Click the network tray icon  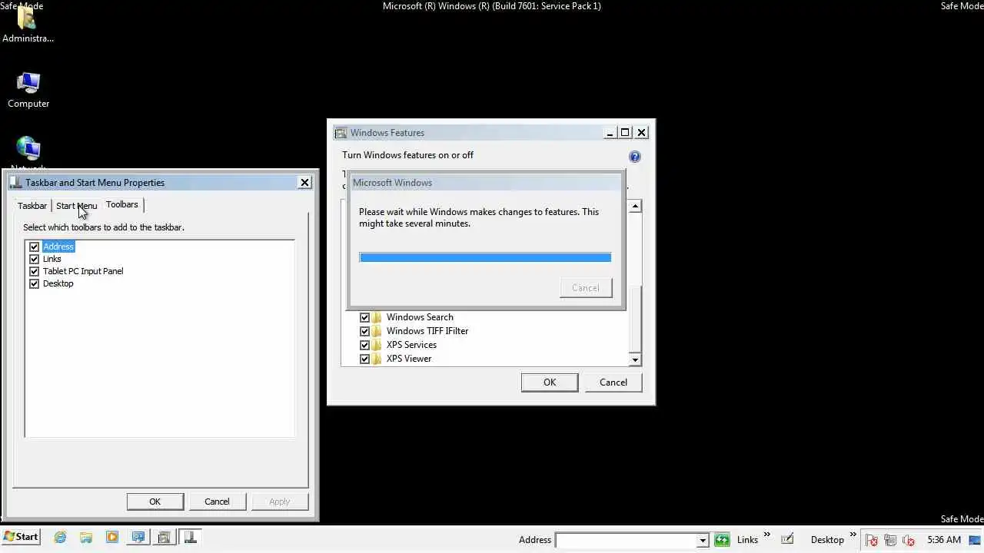(x=890, y=540)
